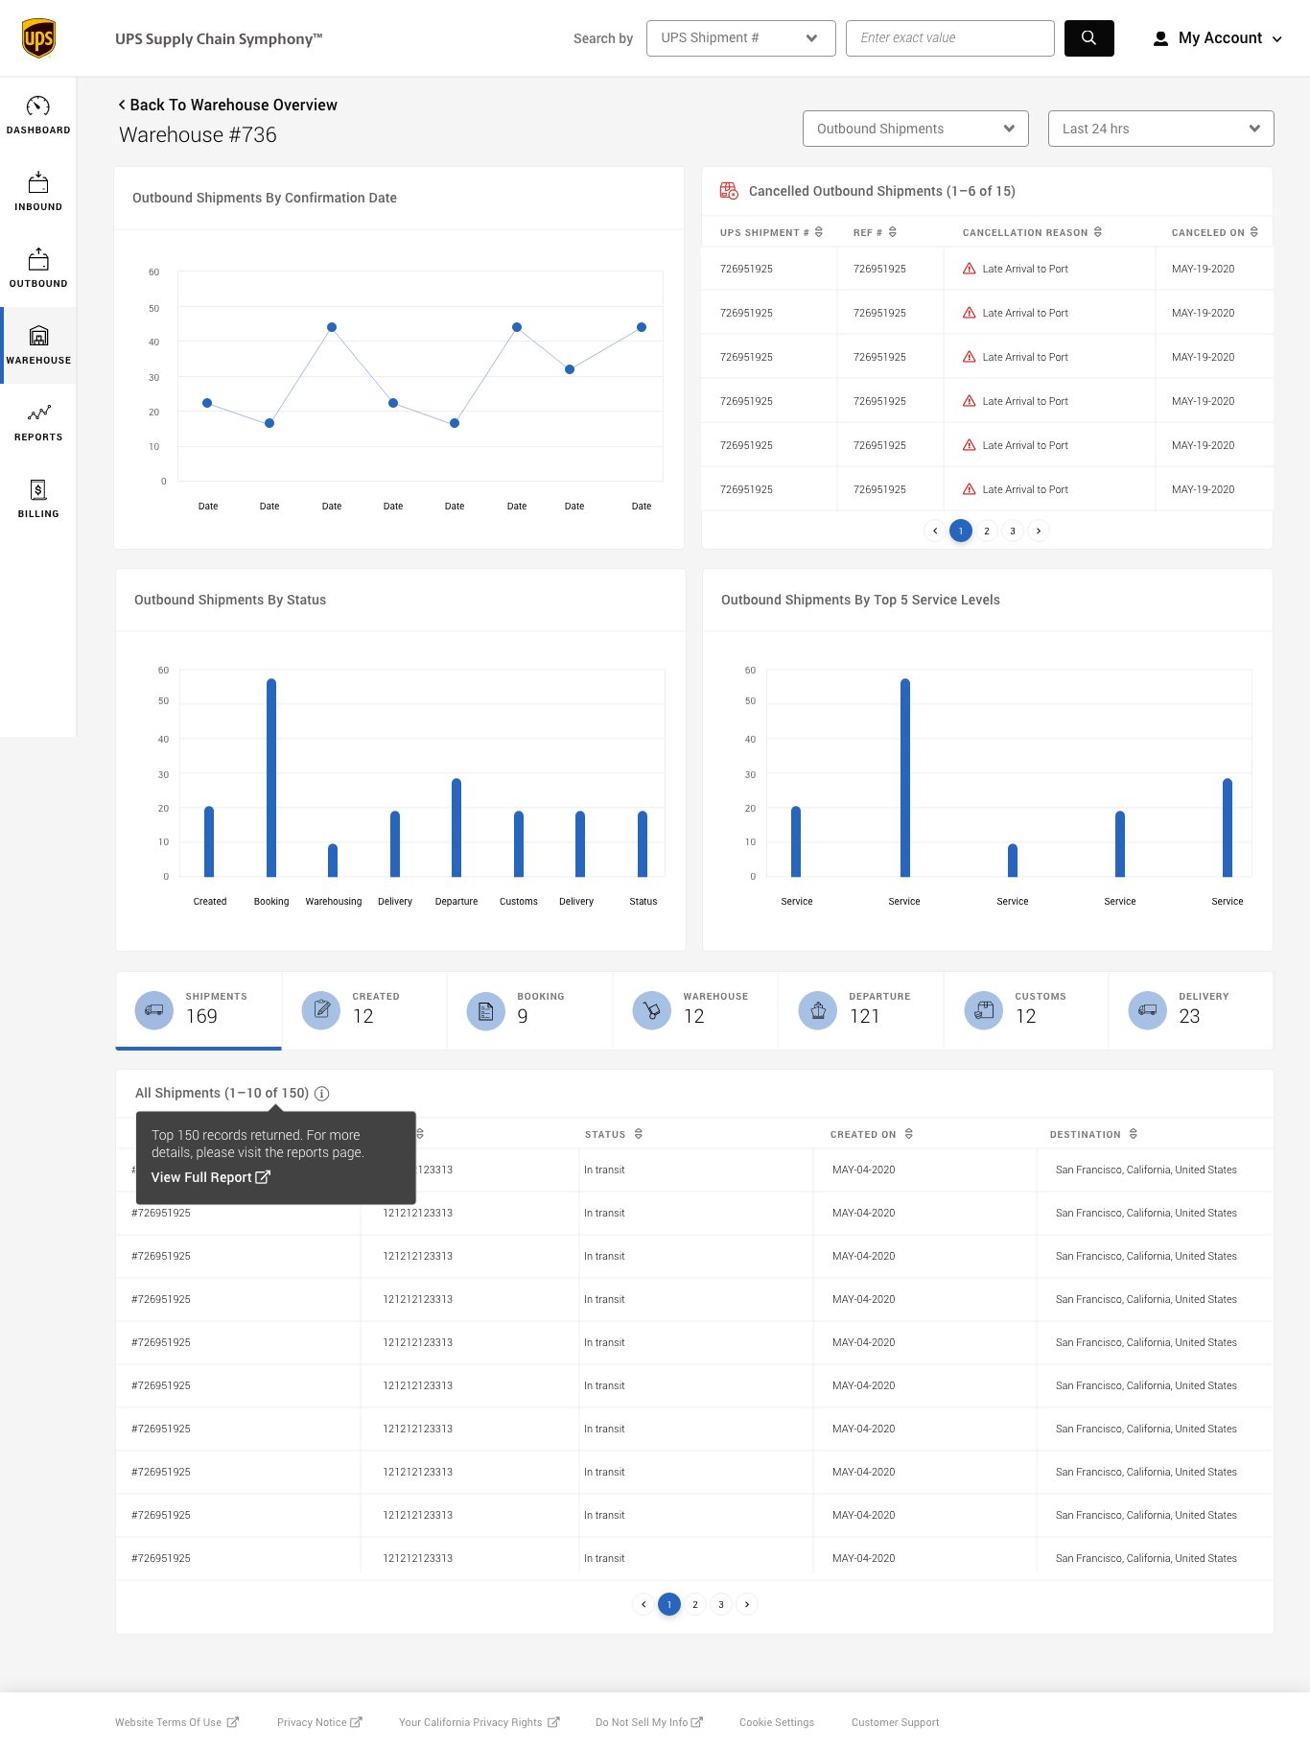Select the Delivery 23 tab
Viewport: 1310px width, 1749px height.
(1191, 1010)
